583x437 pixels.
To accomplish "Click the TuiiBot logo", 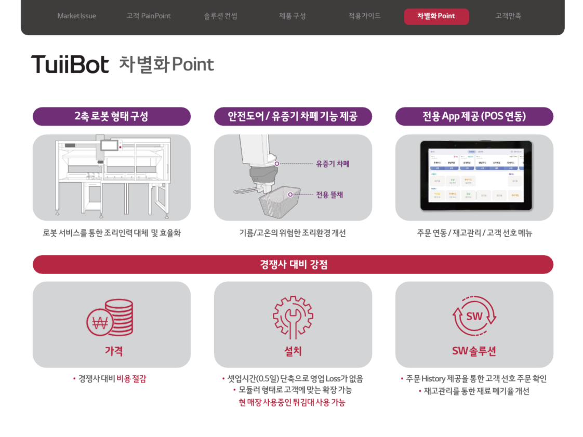I will (x=70, y=64).
